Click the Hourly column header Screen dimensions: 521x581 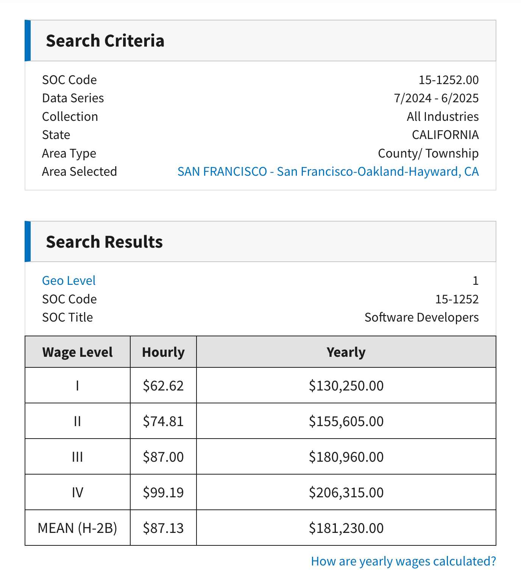(163, 352)
